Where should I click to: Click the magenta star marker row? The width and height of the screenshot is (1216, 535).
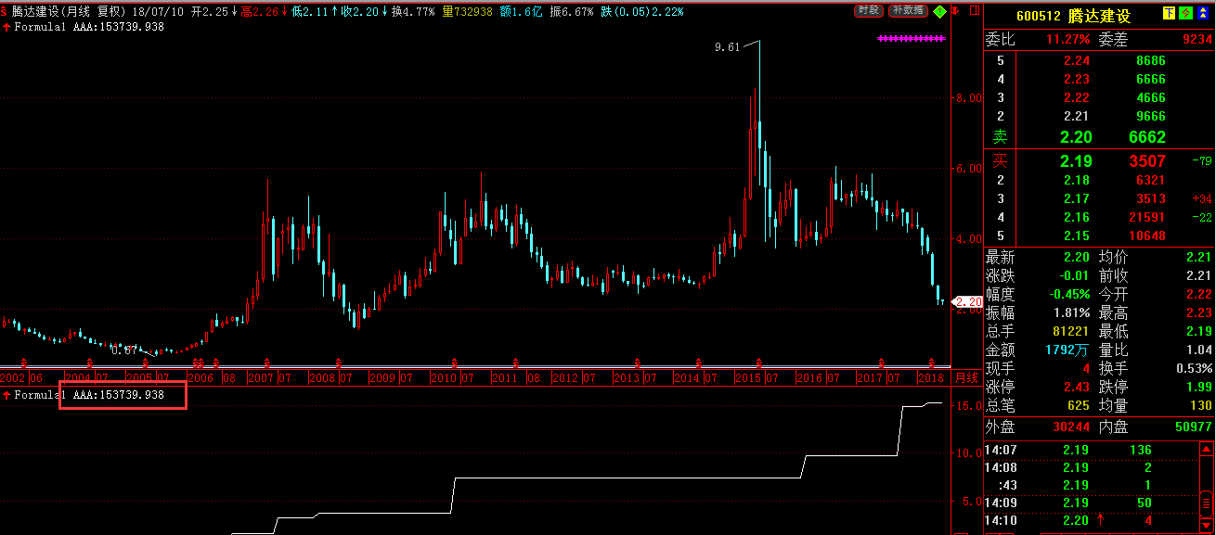coord(912,39)
